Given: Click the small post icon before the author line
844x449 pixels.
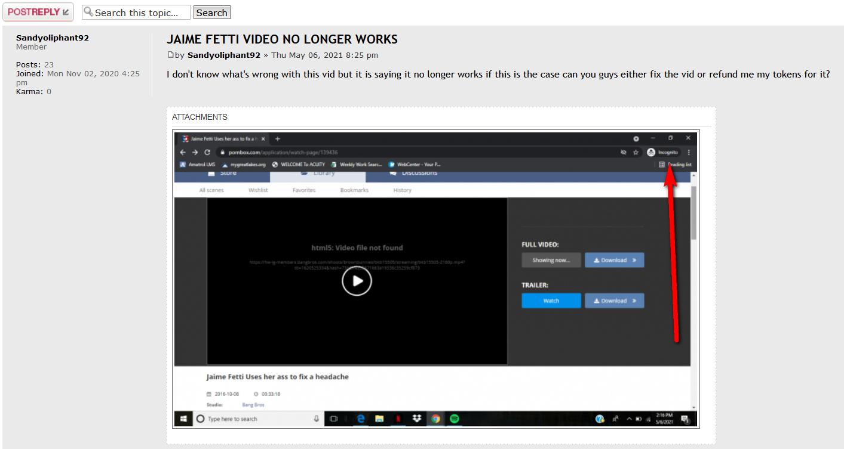Looking at the screenshot, I should 170,55.
